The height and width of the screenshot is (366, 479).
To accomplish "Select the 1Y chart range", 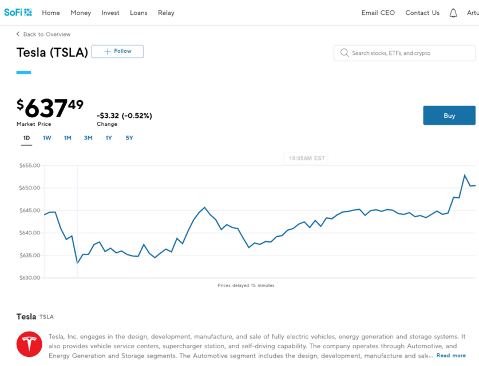I will tap(109, 138).
